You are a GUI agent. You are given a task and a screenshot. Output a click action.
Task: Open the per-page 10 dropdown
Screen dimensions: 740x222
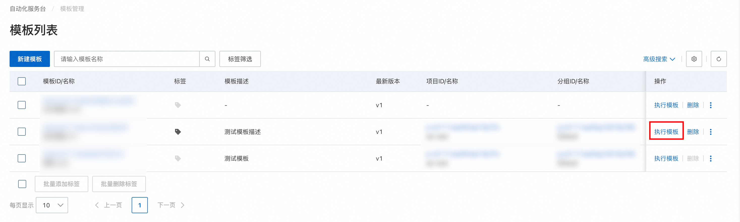tap(52, 205)
